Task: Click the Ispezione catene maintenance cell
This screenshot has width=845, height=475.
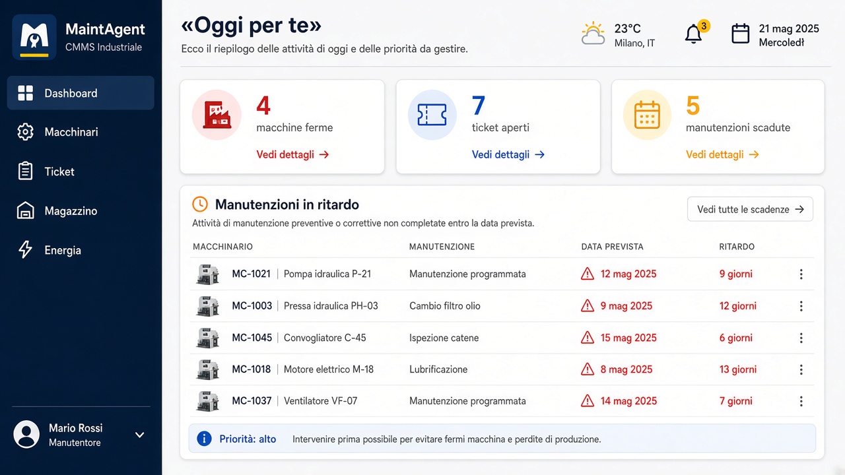Action: point(444,338)
